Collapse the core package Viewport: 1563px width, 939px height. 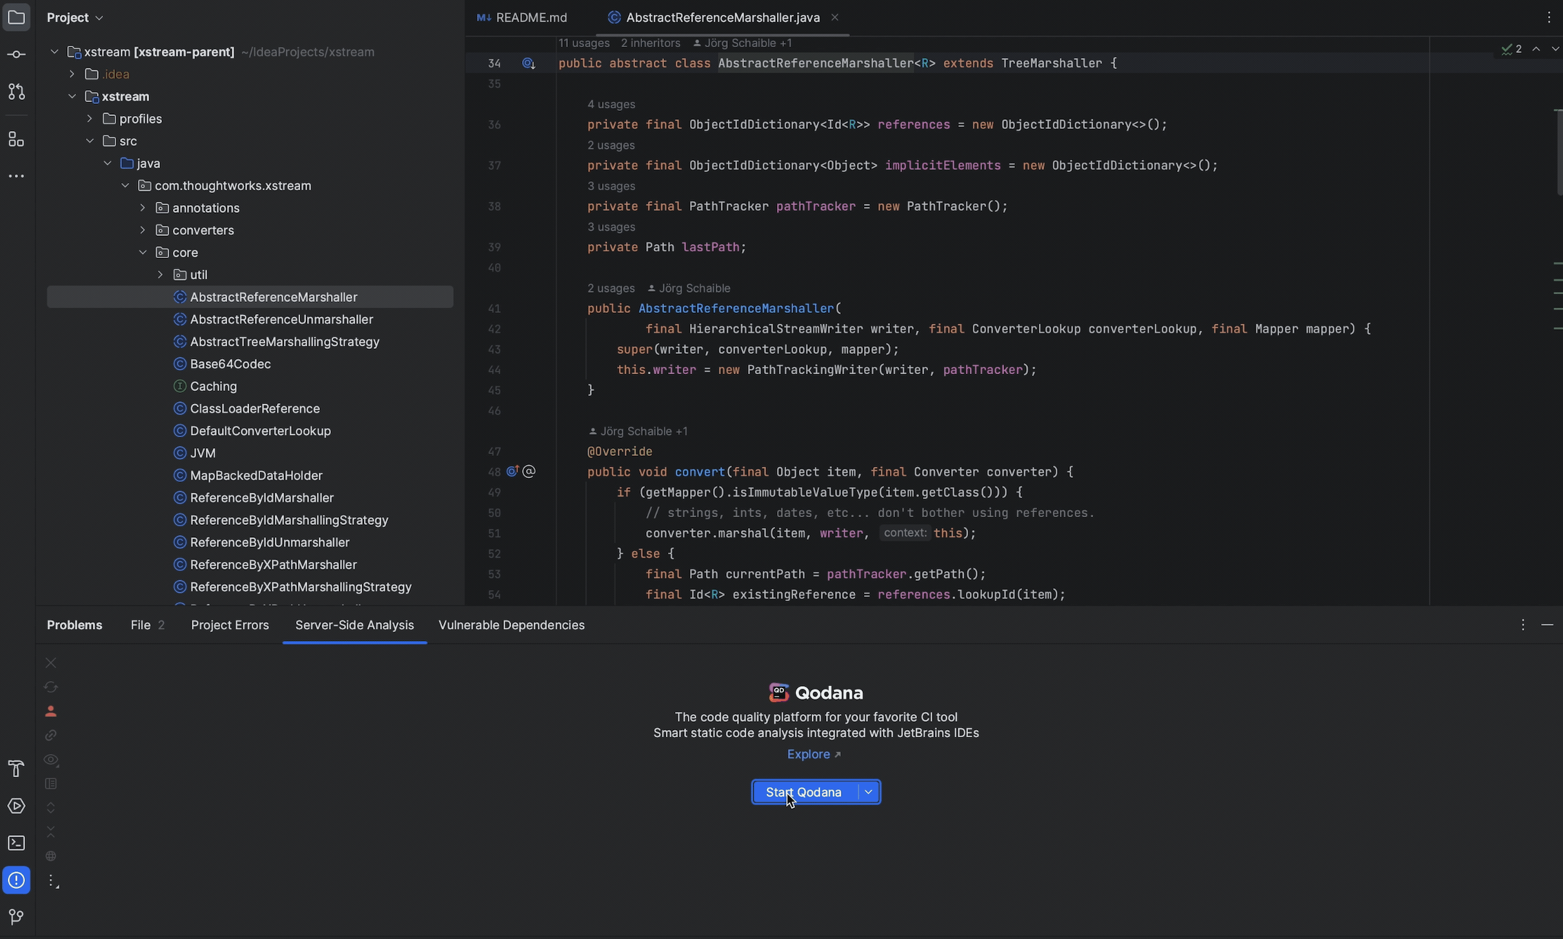143,252
